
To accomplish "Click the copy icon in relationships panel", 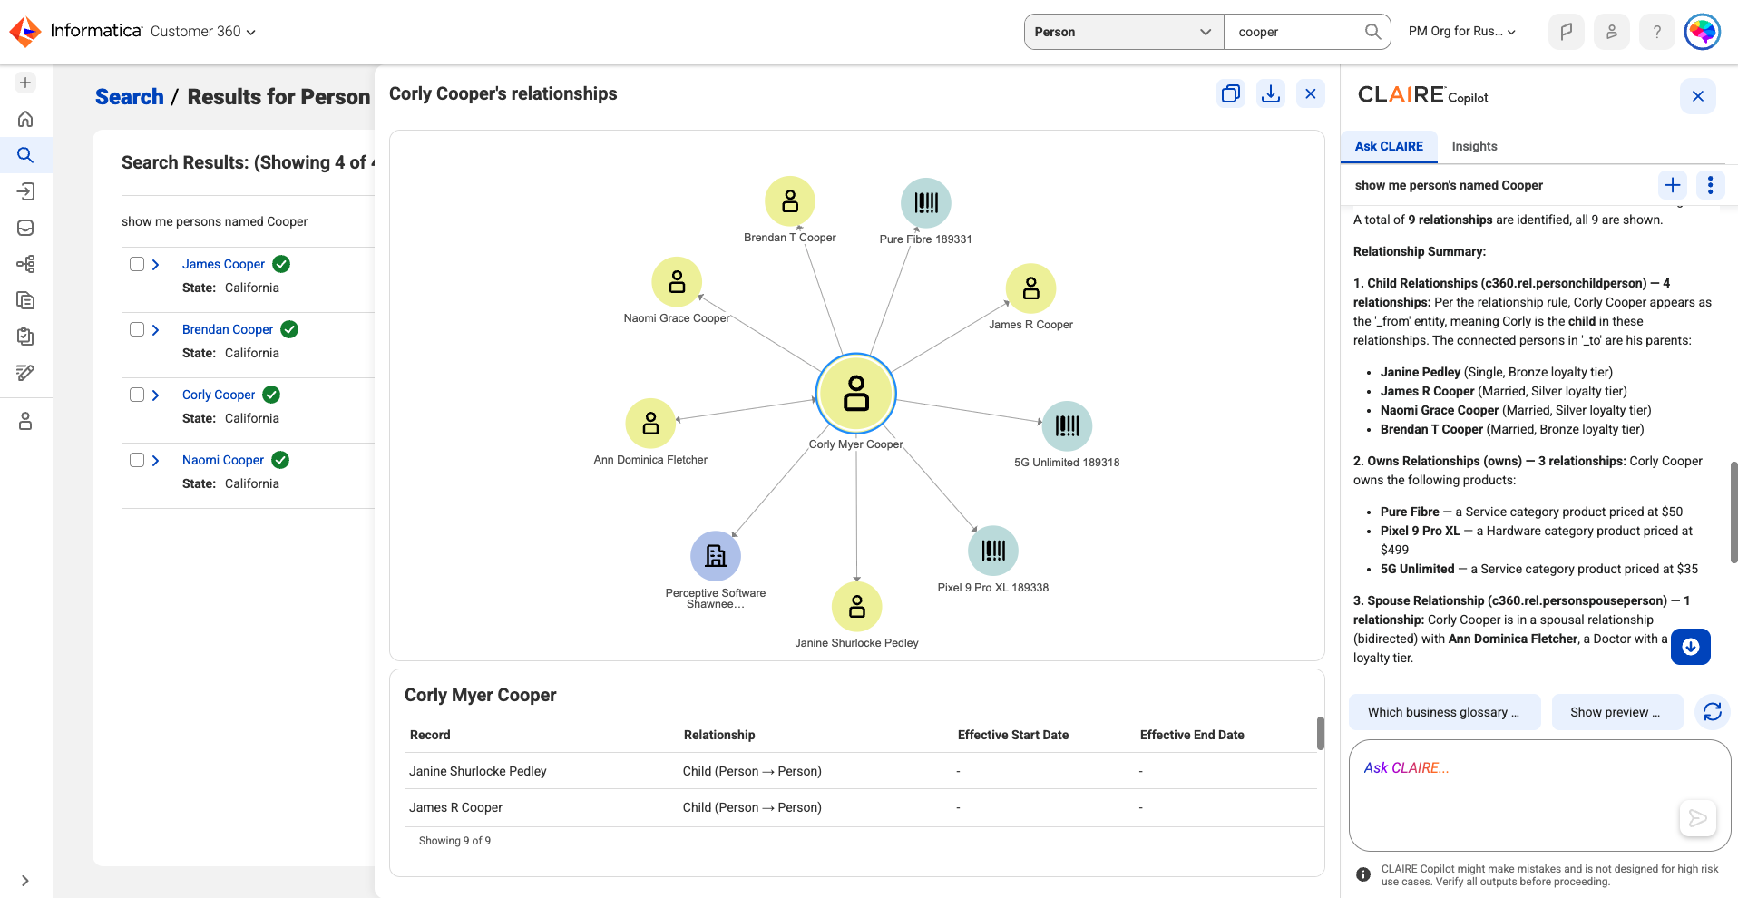I will tap(1231, 93).
